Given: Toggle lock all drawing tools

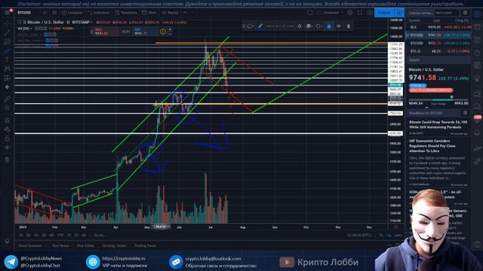Looking at the screenshot, I should tap(7, 139).
